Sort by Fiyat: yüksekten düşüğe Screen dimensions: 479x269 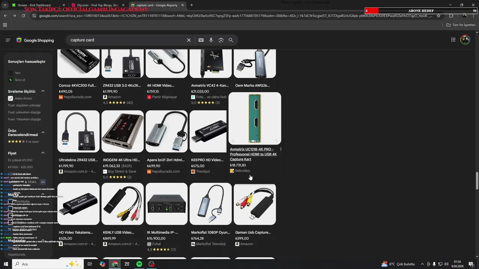[x=24, y=112]
